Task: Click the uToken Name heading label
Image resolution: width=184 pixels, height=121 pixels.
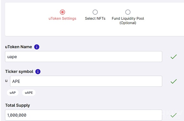Action: tap(18, 47)
